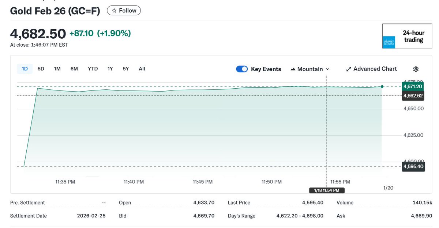Click the 1/20 date axis label
The width and height of the screenshot is (439, 228).
pos(388,188)
